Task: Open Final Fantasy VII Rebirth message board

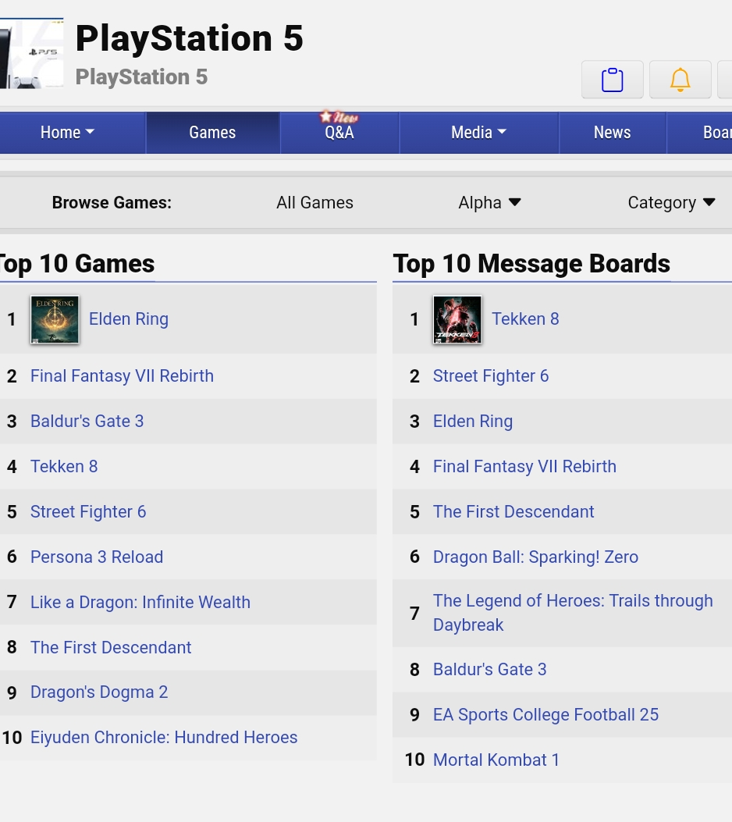Action: point(525,466)
